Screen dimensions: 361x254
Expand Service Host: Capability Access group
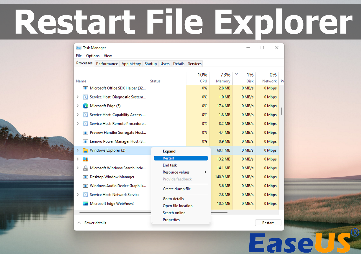tap(78, 115)
